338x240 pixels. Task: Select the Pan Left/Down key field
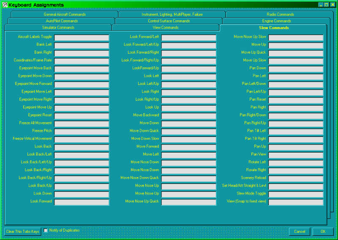coord(296,85)
